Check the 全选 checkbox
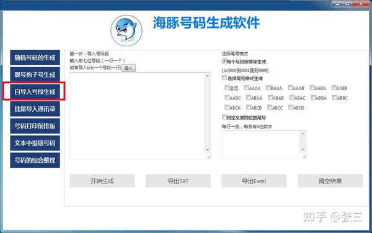The height and width of the screenshot is (233, 372). coord(227,88)
